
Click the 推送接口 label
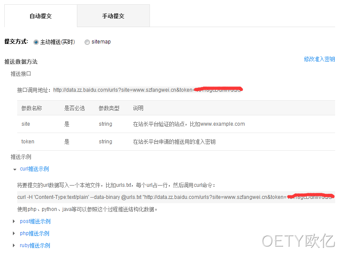point(21,74)
